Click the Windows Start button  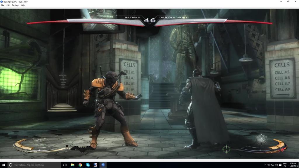coord(3,165)
